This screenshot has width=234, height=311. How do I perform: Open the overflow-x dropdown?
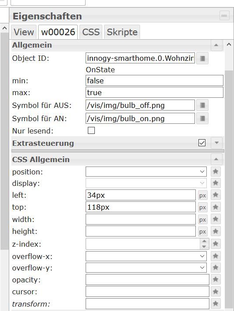(146, 256)
